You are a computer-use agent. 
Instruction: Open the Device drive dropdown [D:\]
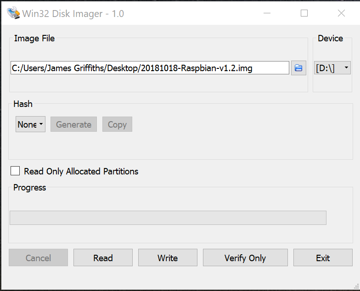332,68
